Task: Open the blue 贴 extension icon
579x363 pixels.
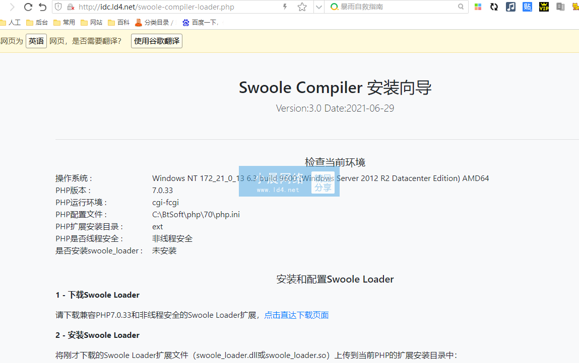Action: click(527, 7)
